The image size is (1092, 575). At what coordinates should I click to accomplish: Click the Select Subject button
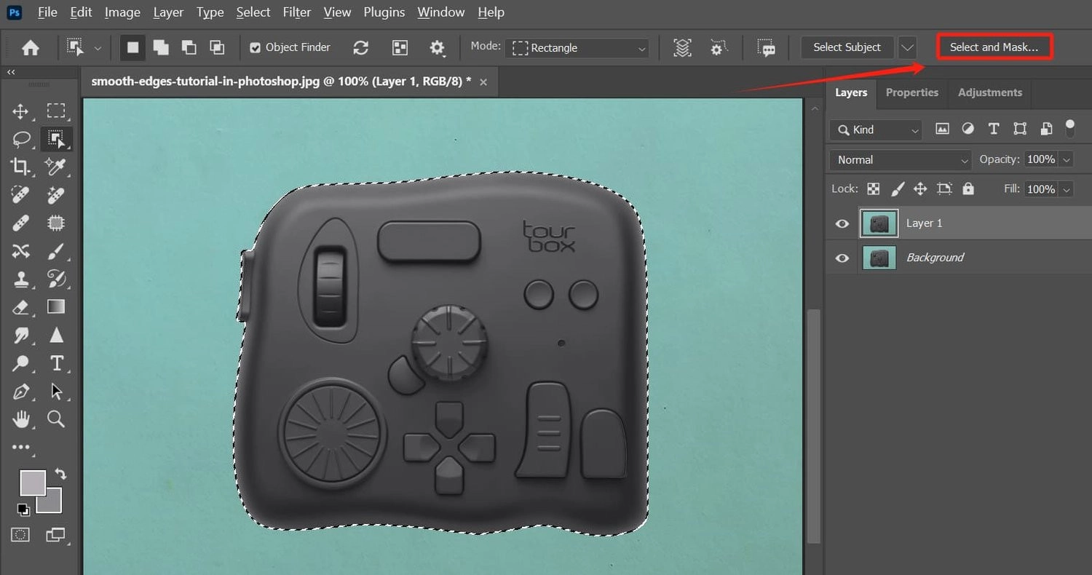(847, 47)
